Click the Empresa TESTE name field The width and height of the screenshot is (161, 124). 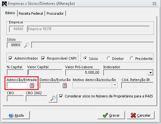(x=88, y=29)
